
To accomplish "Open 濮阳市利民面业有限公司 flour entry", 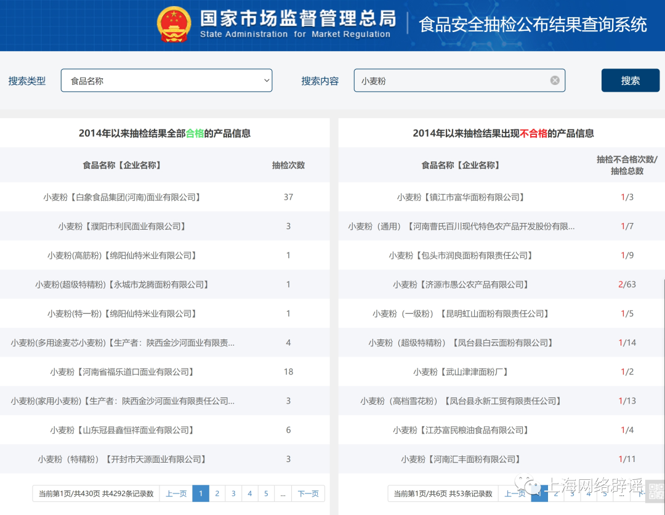I will point(122,226).
